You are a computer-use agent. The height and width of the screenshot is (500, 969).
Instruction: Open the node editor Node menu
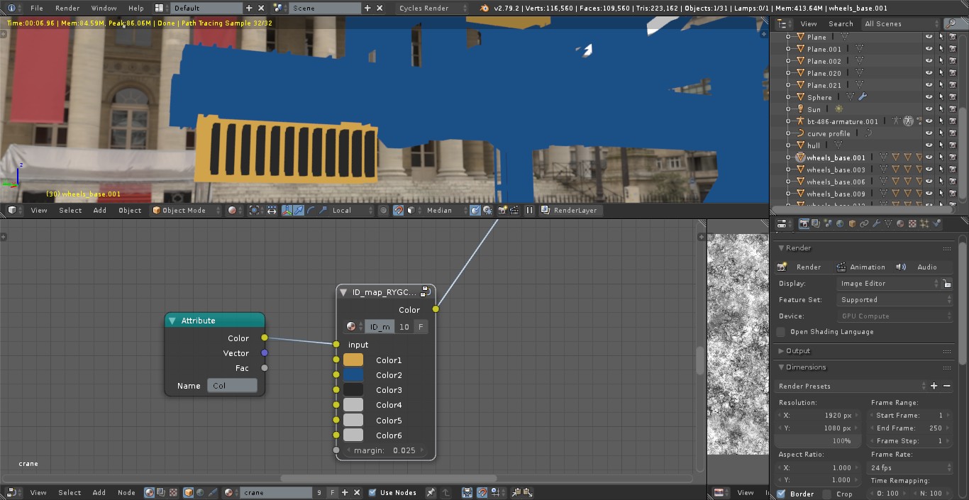click(x=126, y=492)
